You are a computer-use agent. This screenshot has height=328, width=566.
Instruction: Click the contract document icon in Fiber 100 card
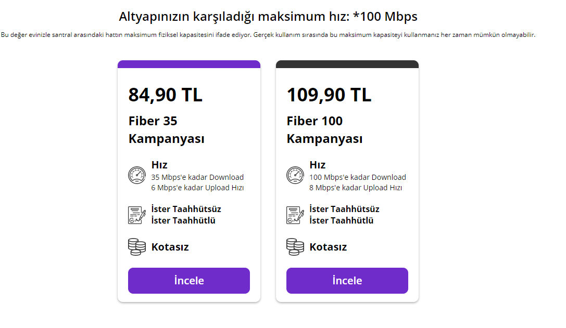pos(295,215)
